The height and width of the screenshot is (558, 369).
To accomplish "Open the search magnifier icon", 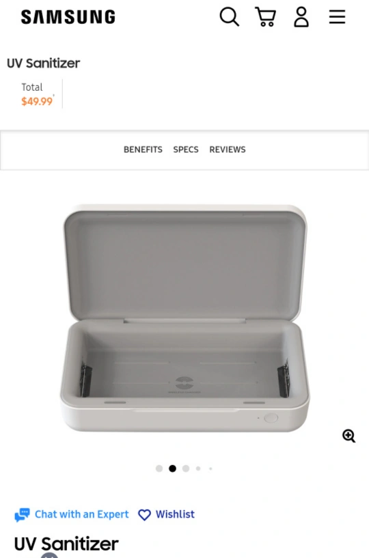I will pos(230,16).
